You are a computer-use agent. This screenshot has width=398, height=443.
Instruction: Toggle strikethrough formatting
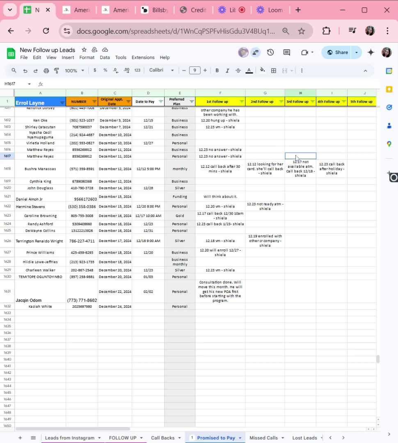tap(238, 71)
